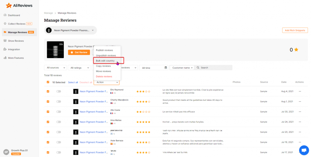The image size is (311, 157).
Task: Uncheck Charity Macejkovic review checkbox
Action: click(x=48, y=102)
